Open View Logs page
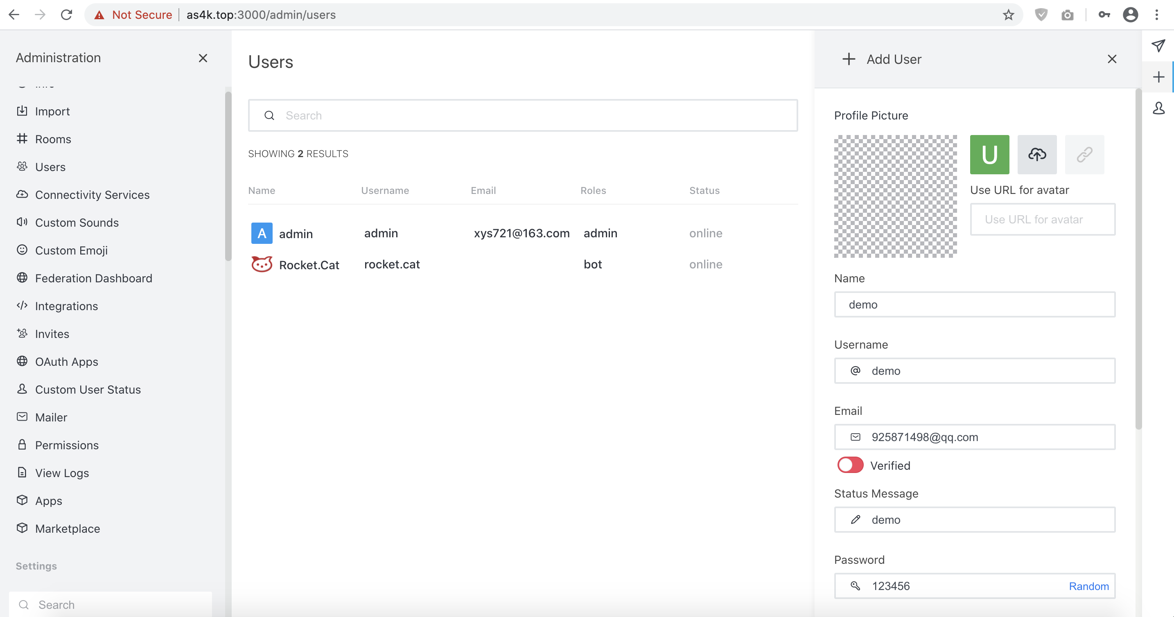The image size is (1174, 617). (x=53, y=473)
